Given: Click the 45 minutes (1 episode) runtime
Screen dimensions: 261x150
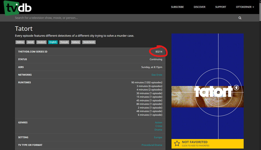Looking at the screenshot, I should point(149,101).
